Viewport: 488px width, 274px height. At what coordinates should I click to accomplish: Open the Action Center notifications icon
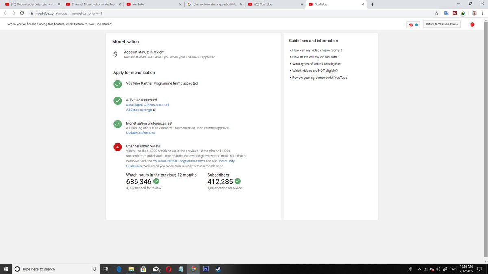[x=480, y=269]
